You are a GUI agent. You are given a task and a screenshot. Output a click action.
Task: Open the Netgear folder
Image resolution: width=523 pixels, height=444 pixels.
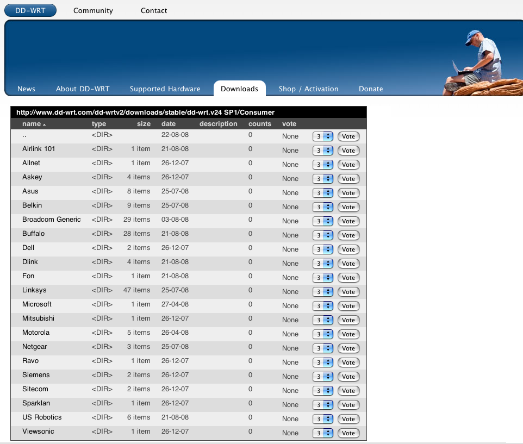[x=35, y=347]
